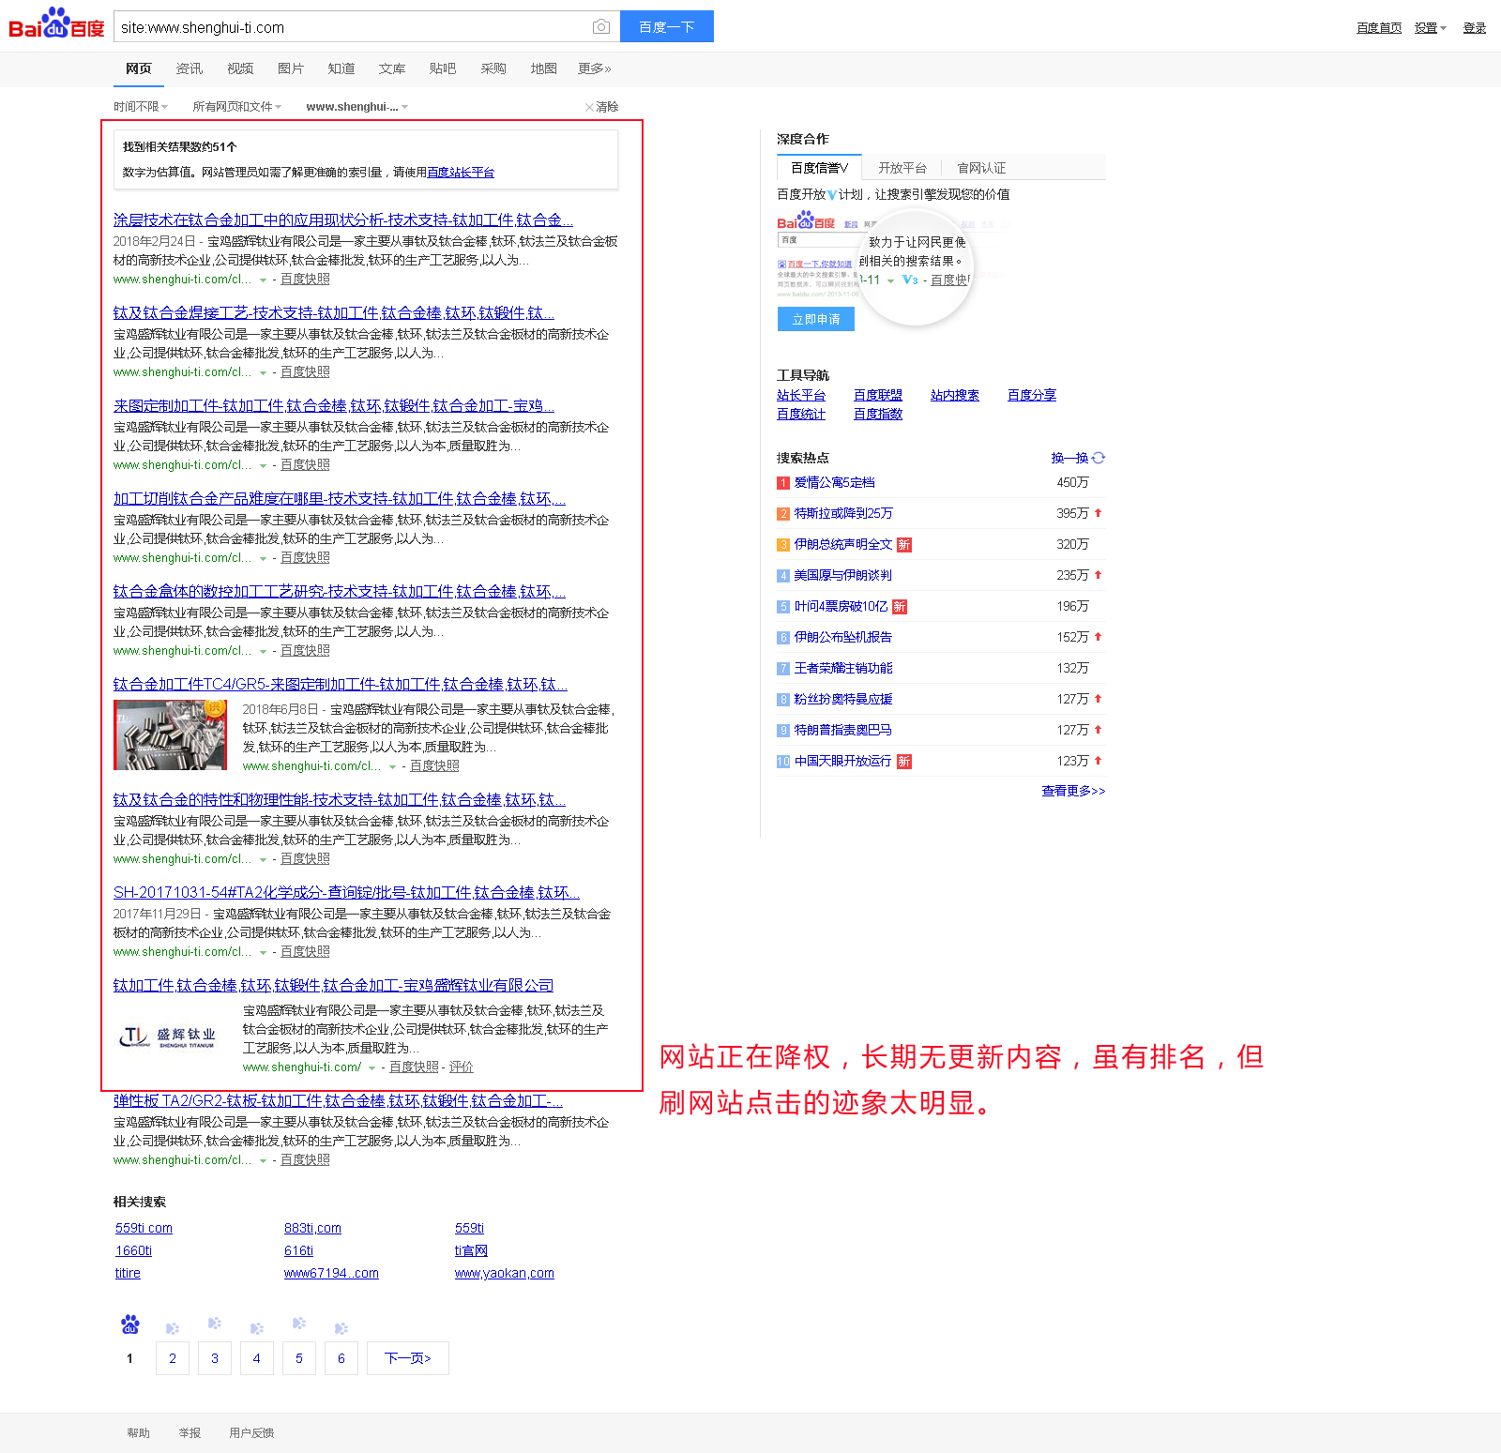Click the Baidu logo
This screenshot has height=1453, width=1501.
pyautogui.click(x=56, y=24)
